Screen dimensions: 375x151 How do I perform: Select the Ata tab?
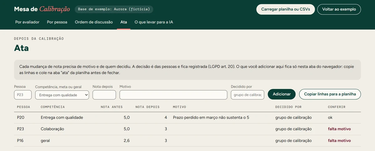(x=124, y=22)
